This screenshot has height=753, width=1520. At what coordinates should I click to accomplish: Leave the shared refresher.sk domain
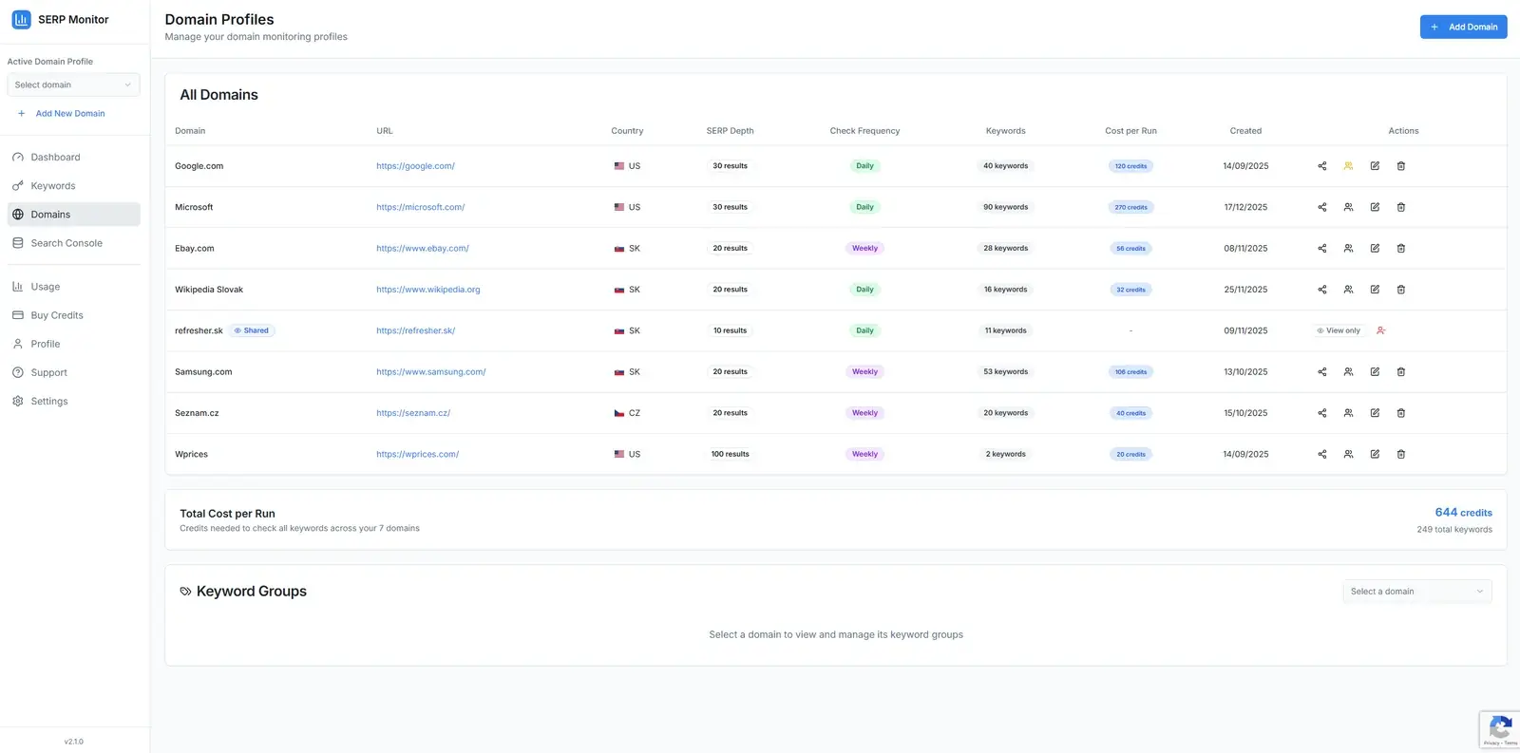(x=1381, y=330)
